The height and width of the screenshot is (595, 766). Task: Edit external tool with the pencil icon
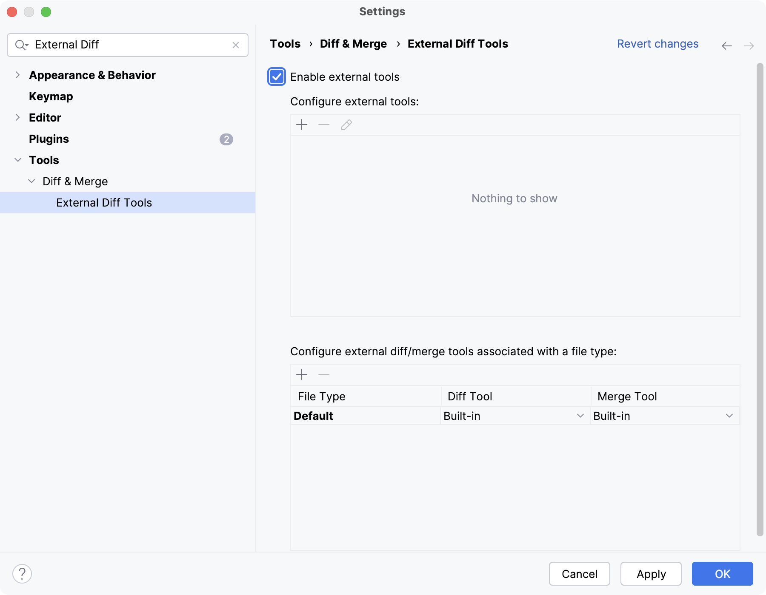(x=346, y=125)
